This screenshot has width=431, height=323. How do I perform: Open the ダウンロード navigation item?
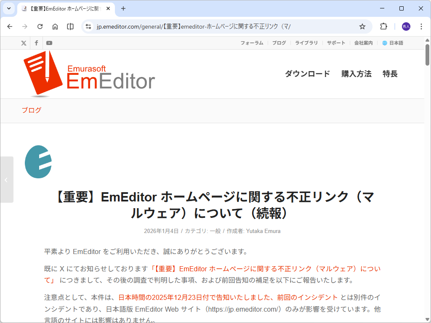(x=307, y=74)
